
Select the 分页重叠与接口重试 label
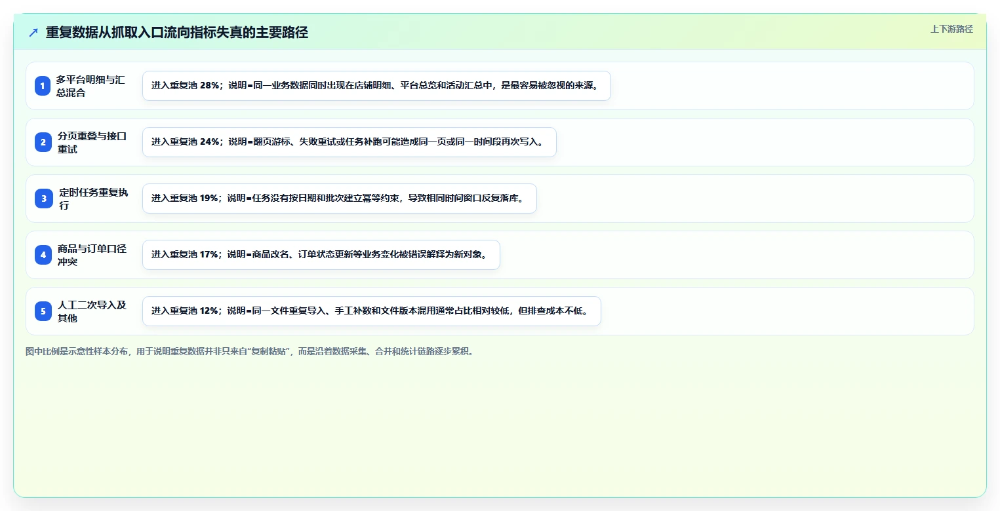click(x=92, y=142)
